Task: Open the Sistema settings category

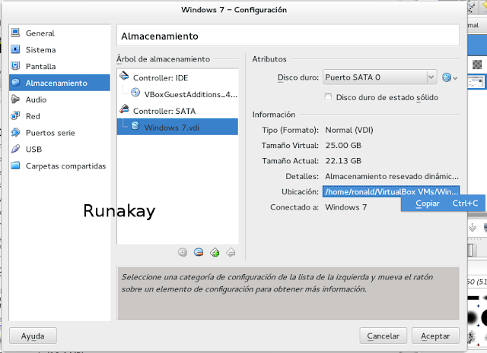Action: (x=59, y=49)
